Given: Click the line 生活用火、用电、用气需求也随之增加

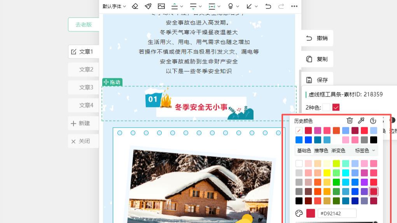Looking at the screenshot, I should [199, 42].
